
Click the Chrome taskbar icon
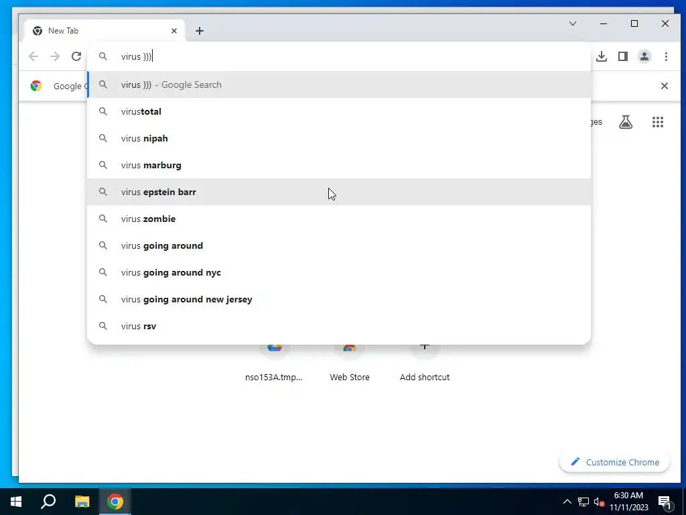[115, 502]
